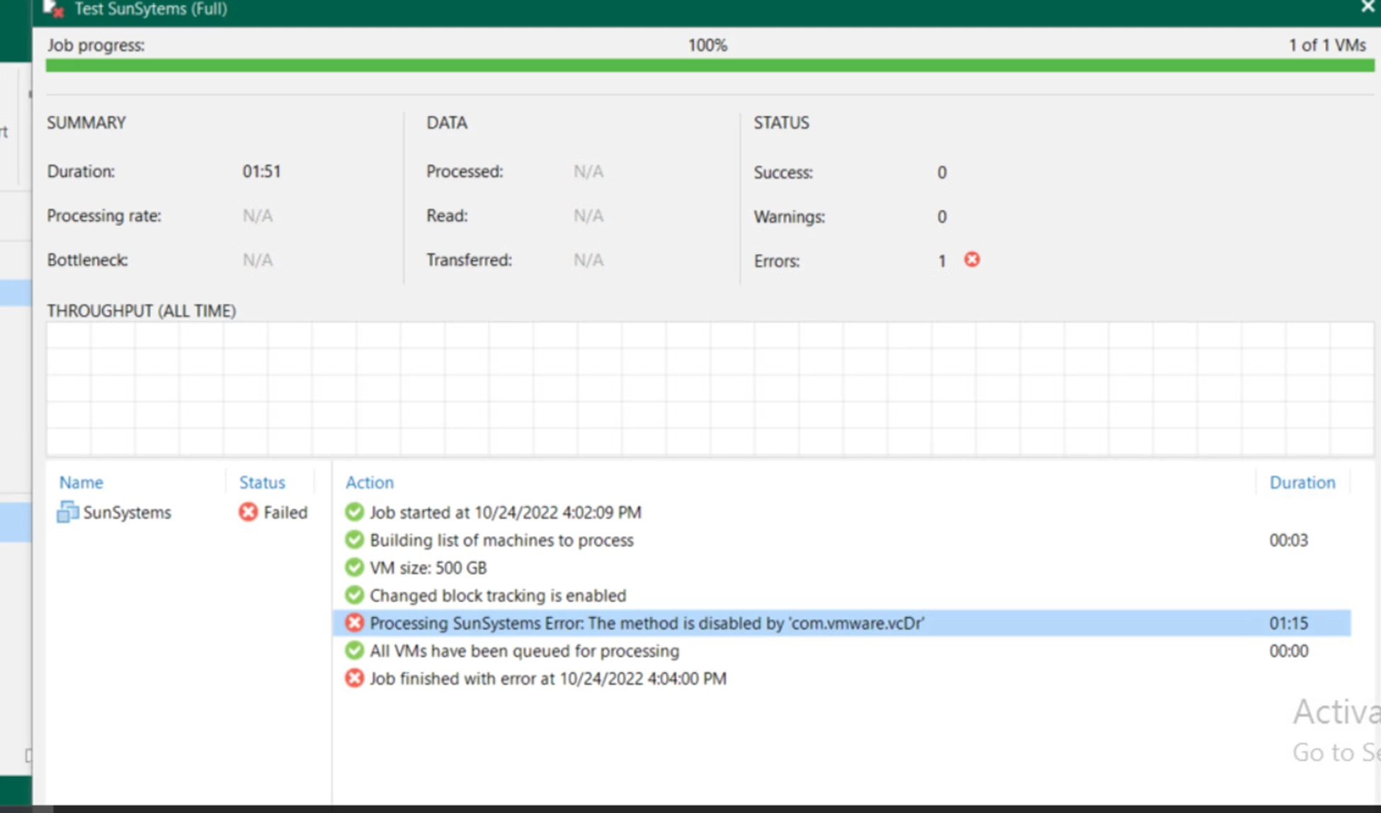
Task: Click the green job progress bar
Action: coord(708,66)
